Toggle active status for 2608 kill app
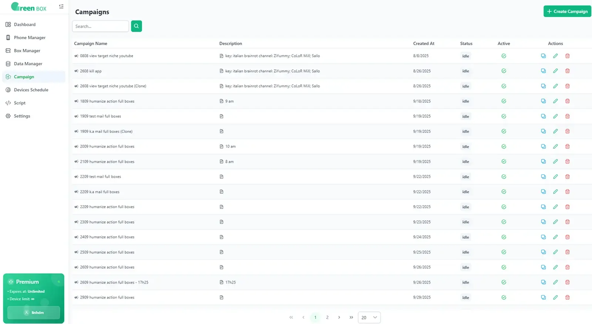 pyautogui.click(x=504, y=71)
